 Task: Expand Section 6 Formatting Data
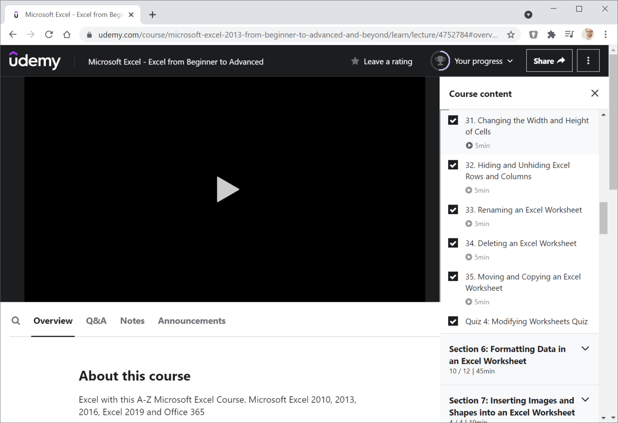pos(585,349)
